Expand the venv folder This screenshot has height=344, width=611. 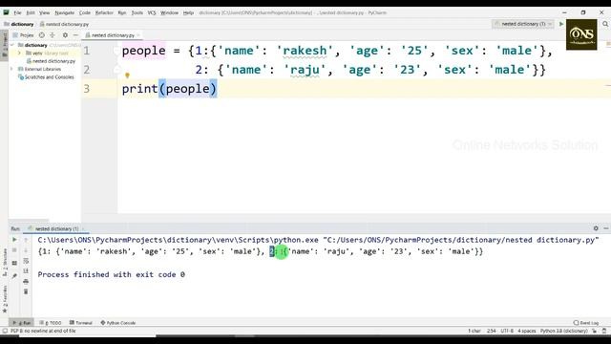pyautogui.click(x=19, y=54)
